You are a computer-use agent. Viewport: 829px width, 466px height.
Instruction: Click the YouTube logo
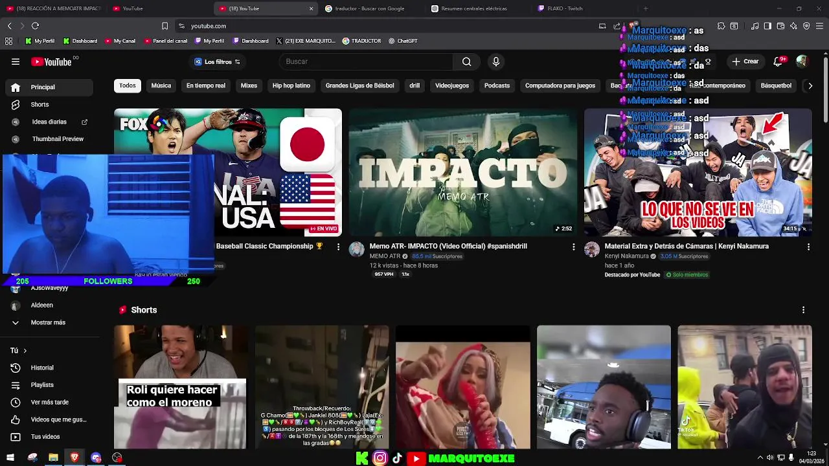[x=51, y=61]
